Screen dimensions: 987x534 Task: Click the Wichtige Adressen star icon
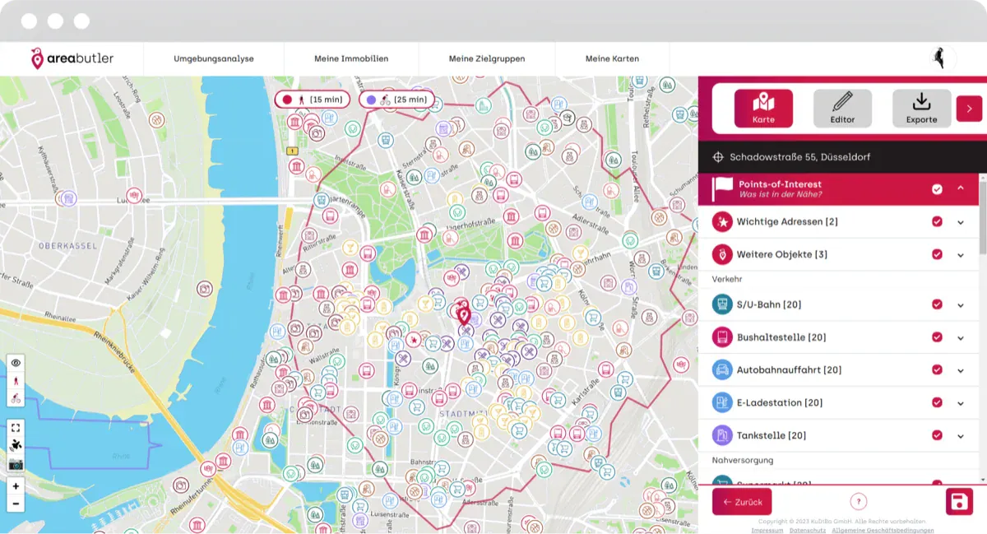(722, 222)
